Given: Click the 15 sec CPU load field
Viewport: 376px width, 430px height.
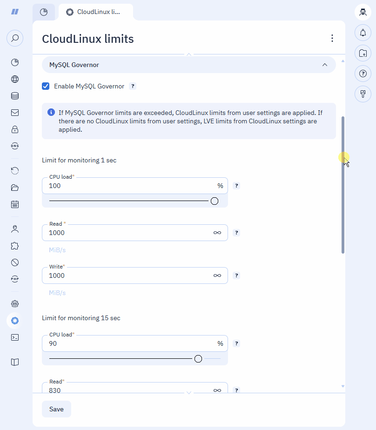Looking at the screenshot, I should 135,343.
